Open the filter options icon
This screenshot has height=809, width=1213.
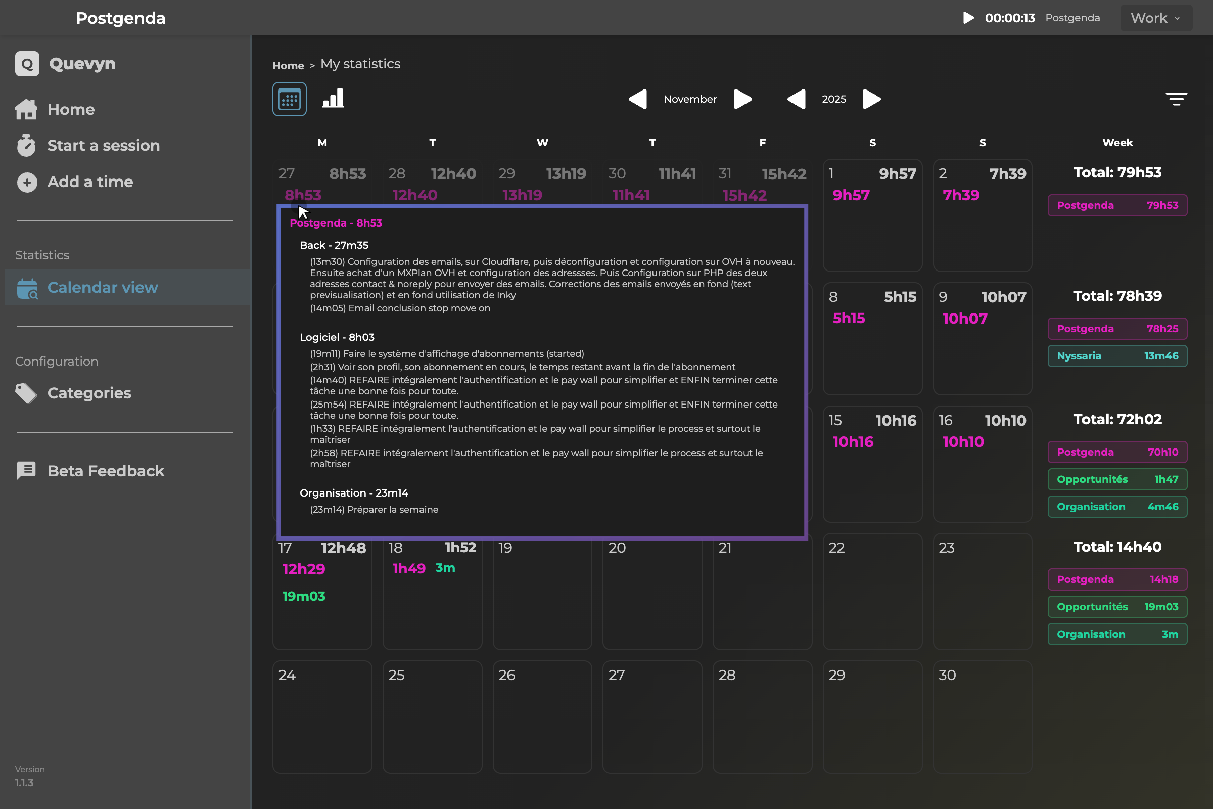(1176, 99)
